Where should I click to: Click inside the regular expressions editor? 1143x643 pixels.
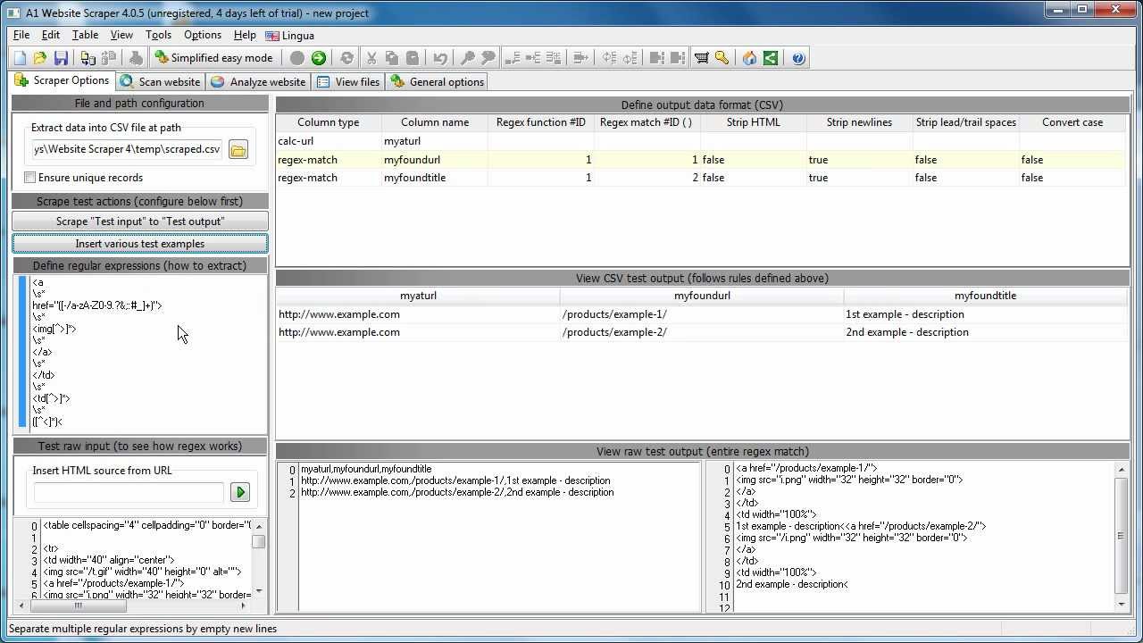click(x=147, y=353)
